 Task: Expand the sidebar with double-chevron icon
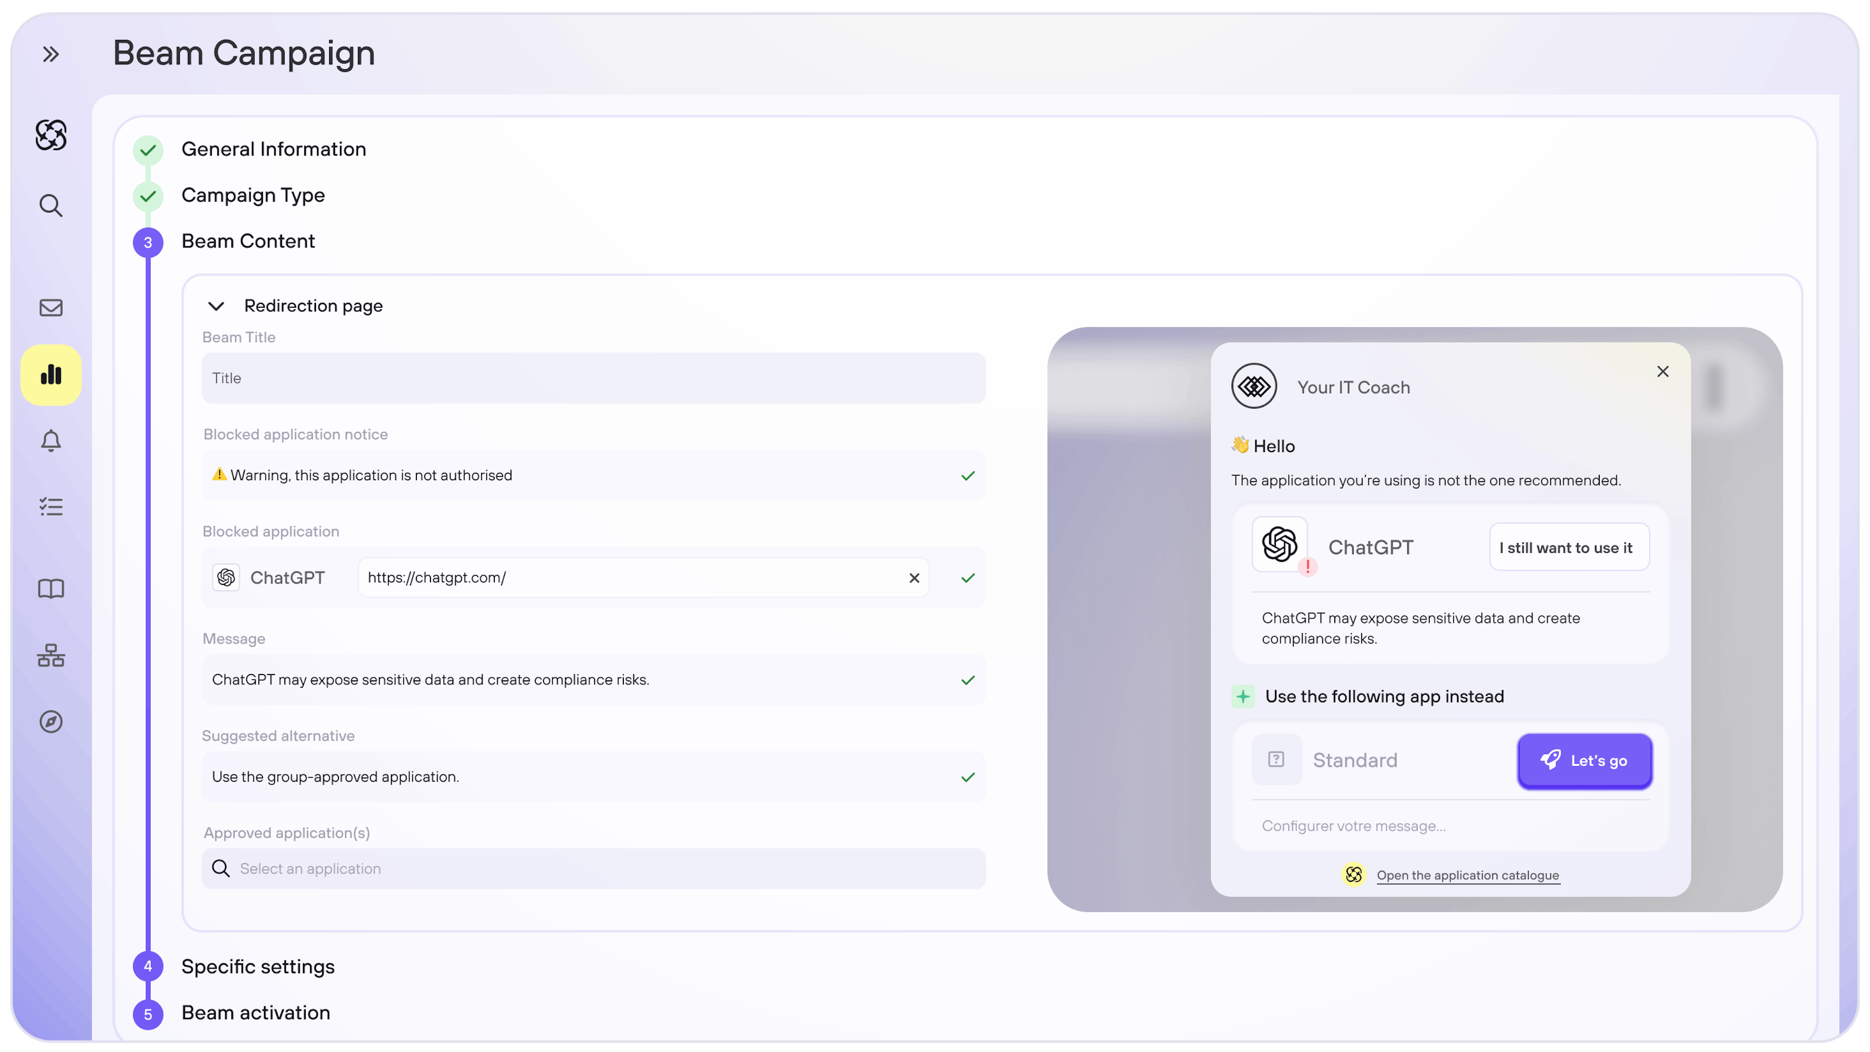click(50, 55)
